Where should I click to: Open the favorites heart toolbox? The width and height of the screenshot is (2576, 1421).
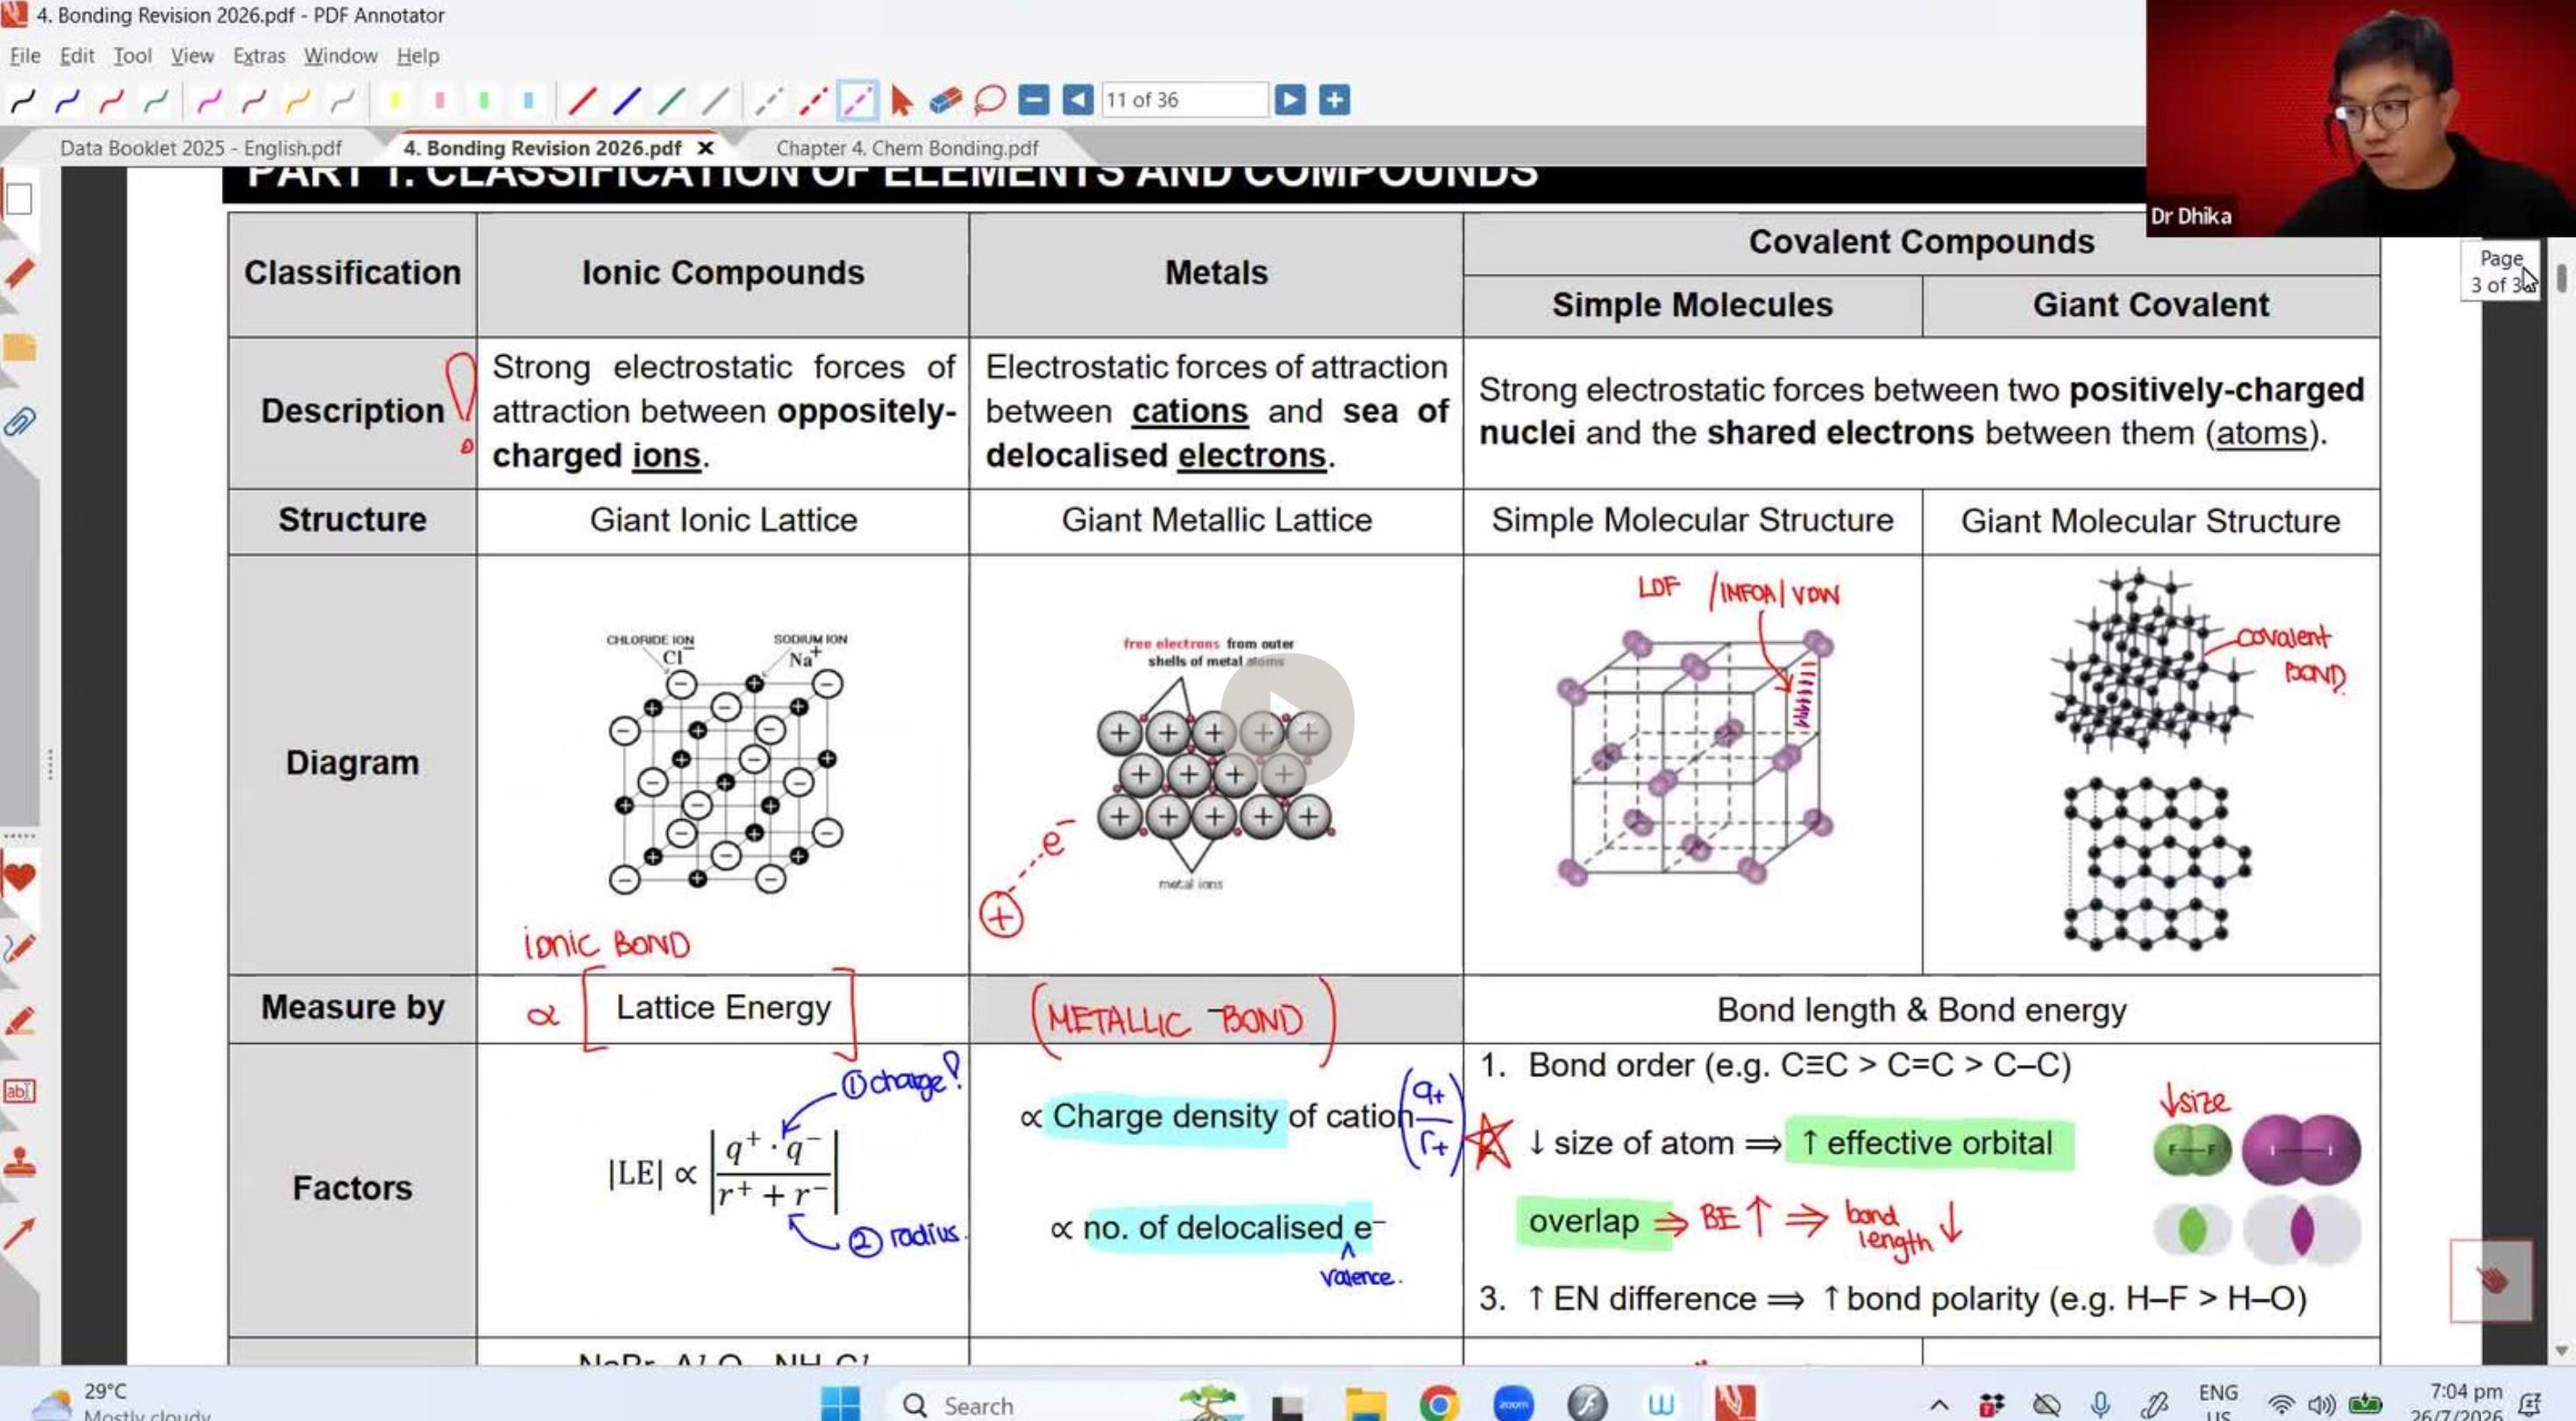pyautogui.click(x=19, y=876)
